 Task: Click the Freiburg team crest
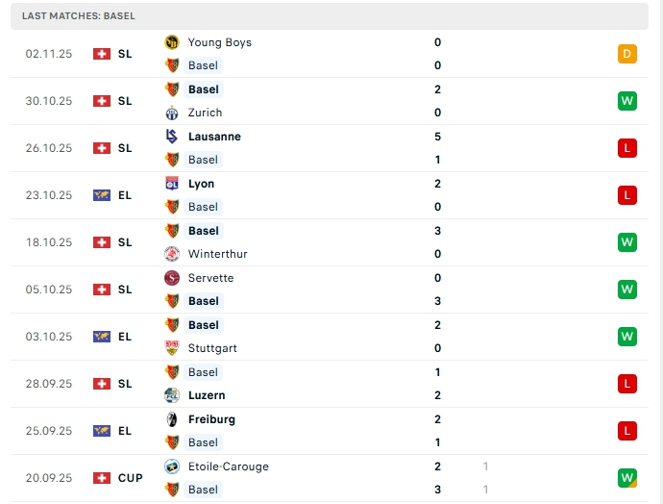pos(172,419)
